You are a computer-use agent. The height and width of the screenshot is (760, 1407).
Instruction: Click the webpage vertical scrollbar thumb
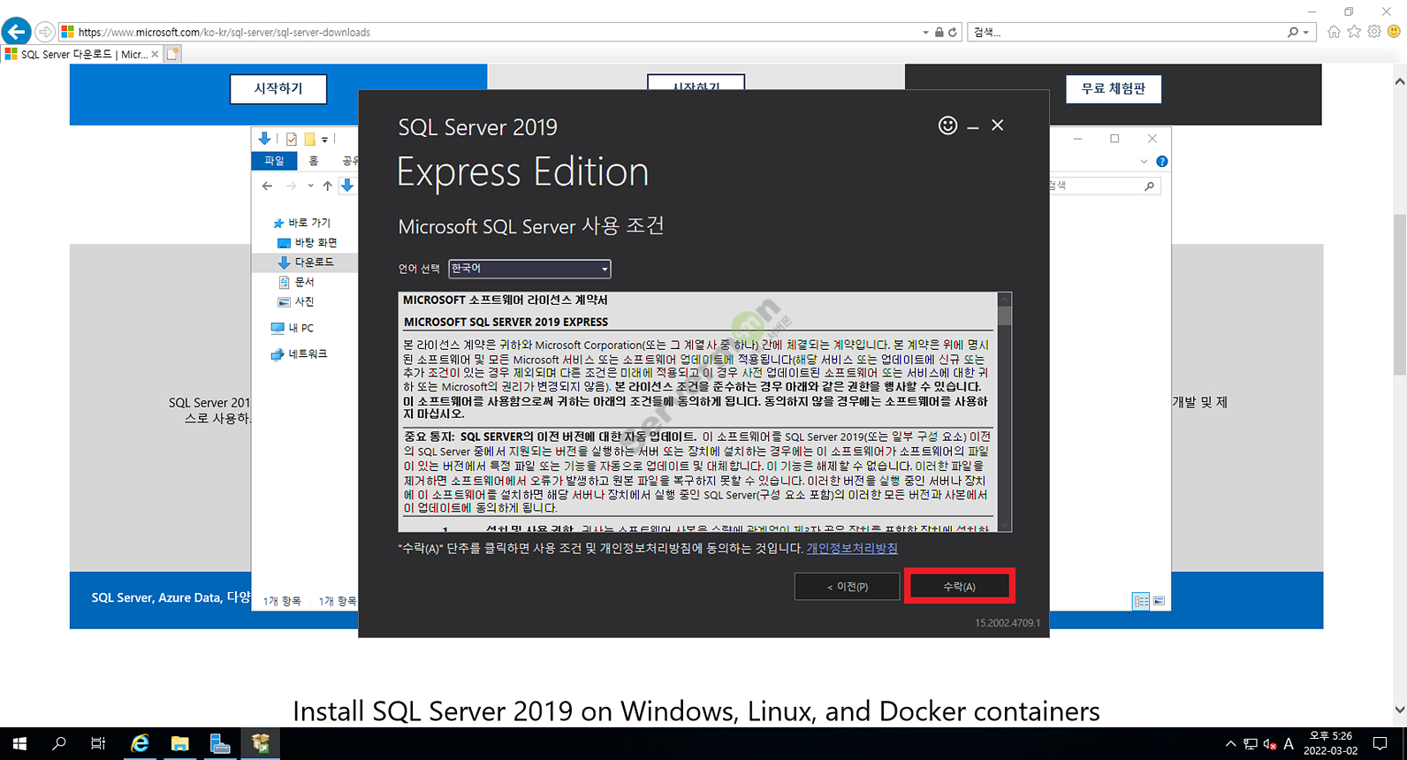click(1399, 296)
